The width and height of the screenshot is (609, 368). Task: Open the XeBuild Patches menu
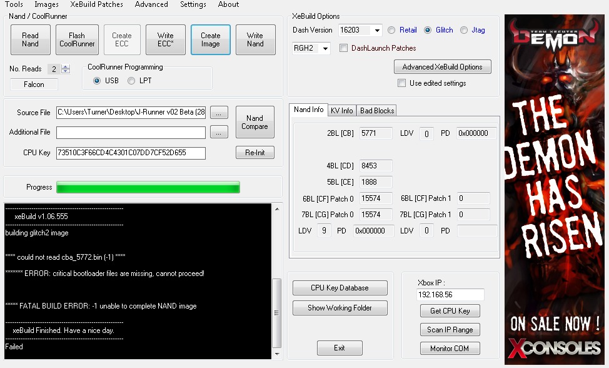96,4
